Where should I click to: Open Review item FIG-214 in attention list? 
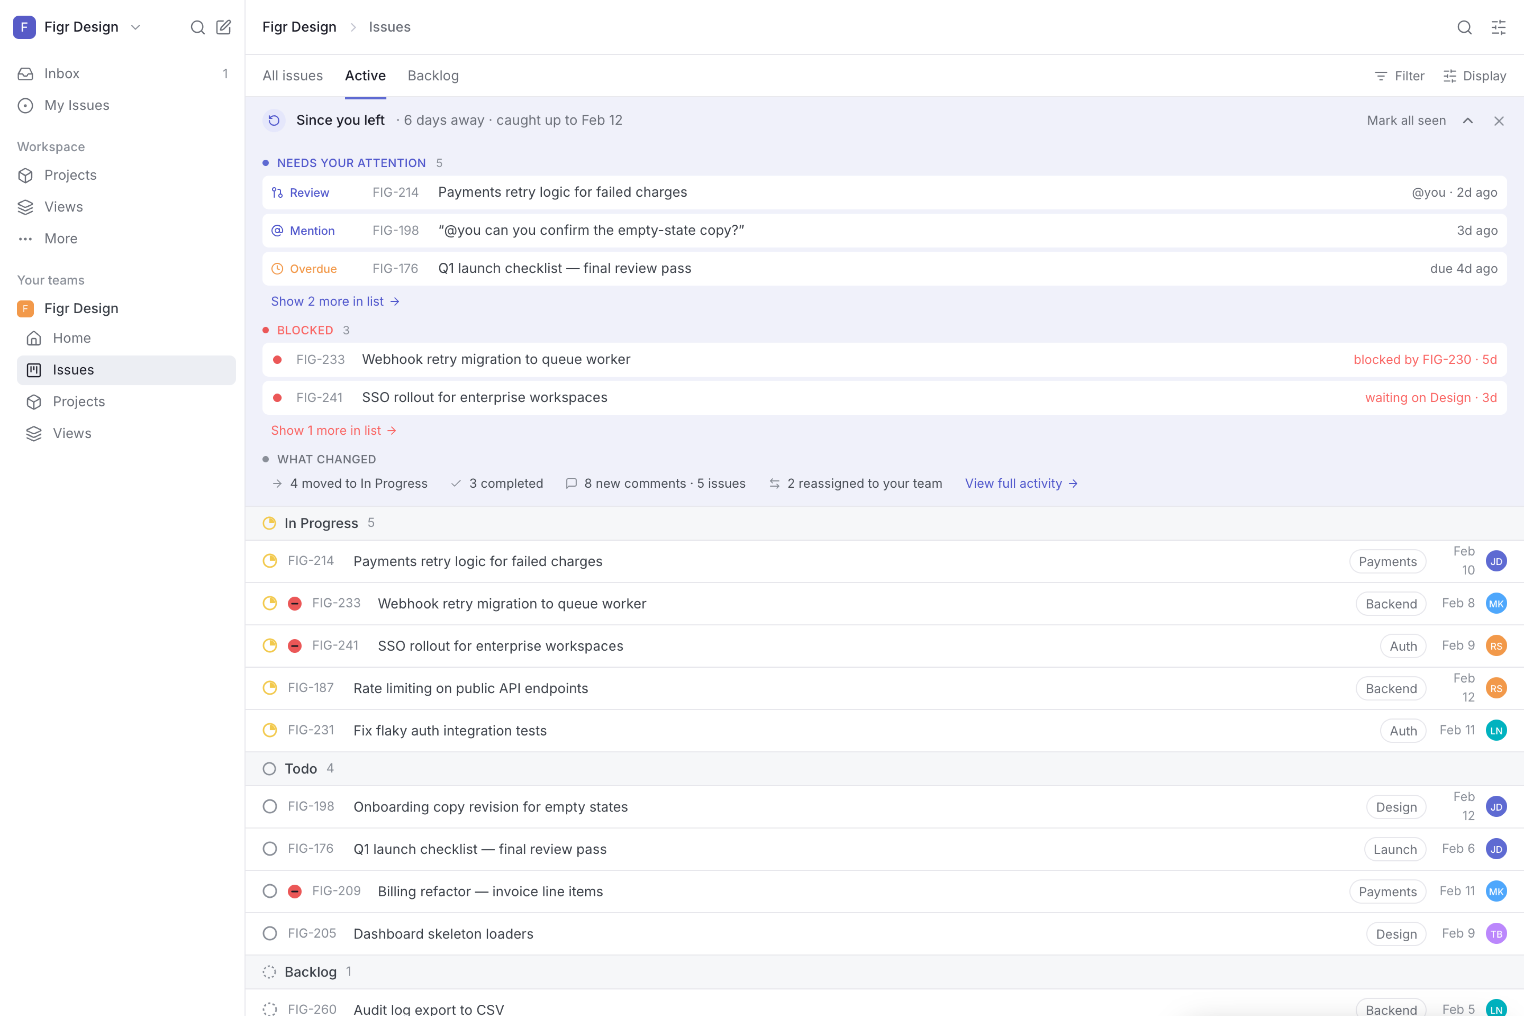pos(885,192)
